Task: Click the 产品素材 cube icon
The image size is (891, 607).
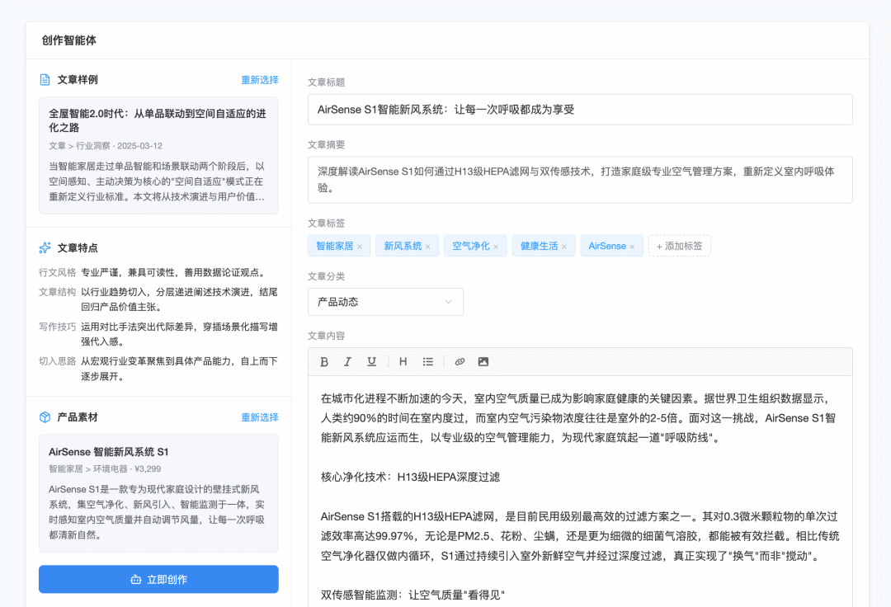Action: (45, 417)
